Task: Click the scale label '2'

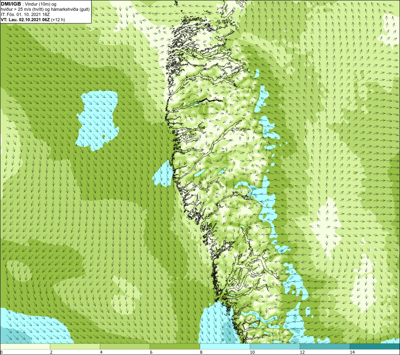Action: [51, 353]
